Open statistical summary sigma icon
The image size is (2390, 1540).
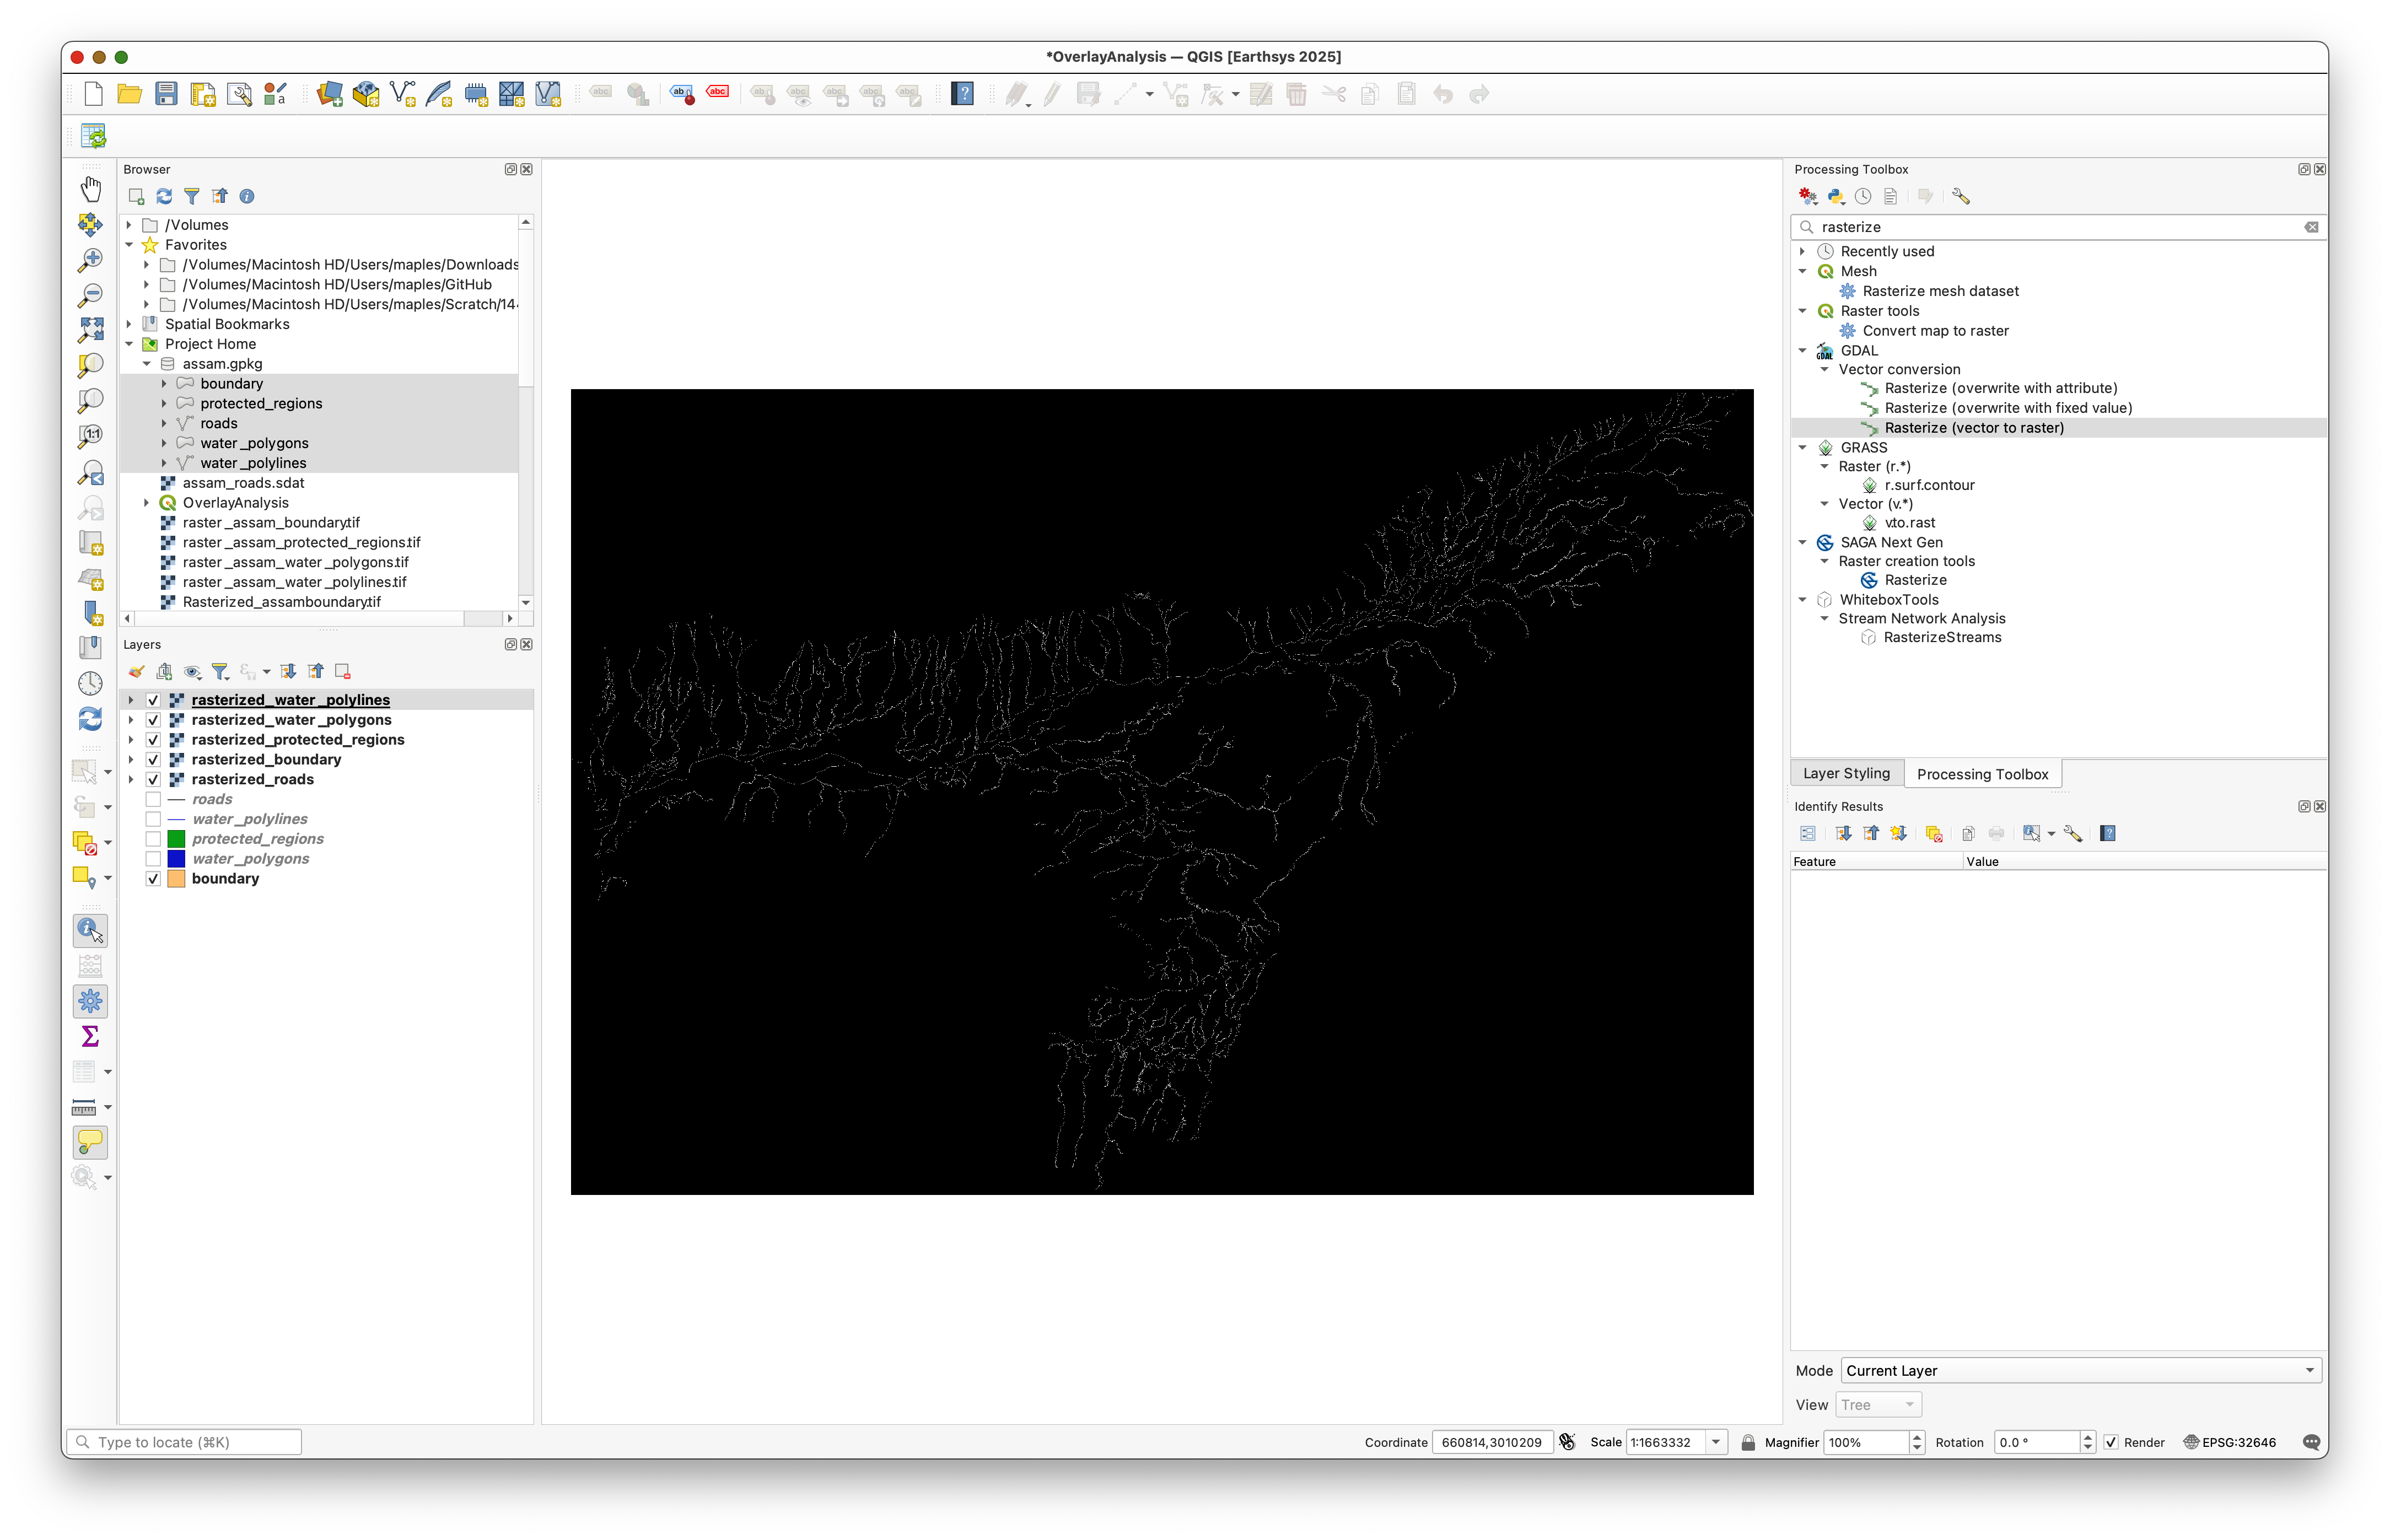click(x=91, y=1036)
